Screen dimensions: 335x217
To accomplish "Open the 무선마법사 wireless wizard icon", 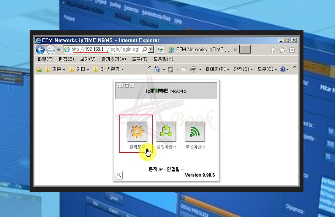I will coord(195,131).
